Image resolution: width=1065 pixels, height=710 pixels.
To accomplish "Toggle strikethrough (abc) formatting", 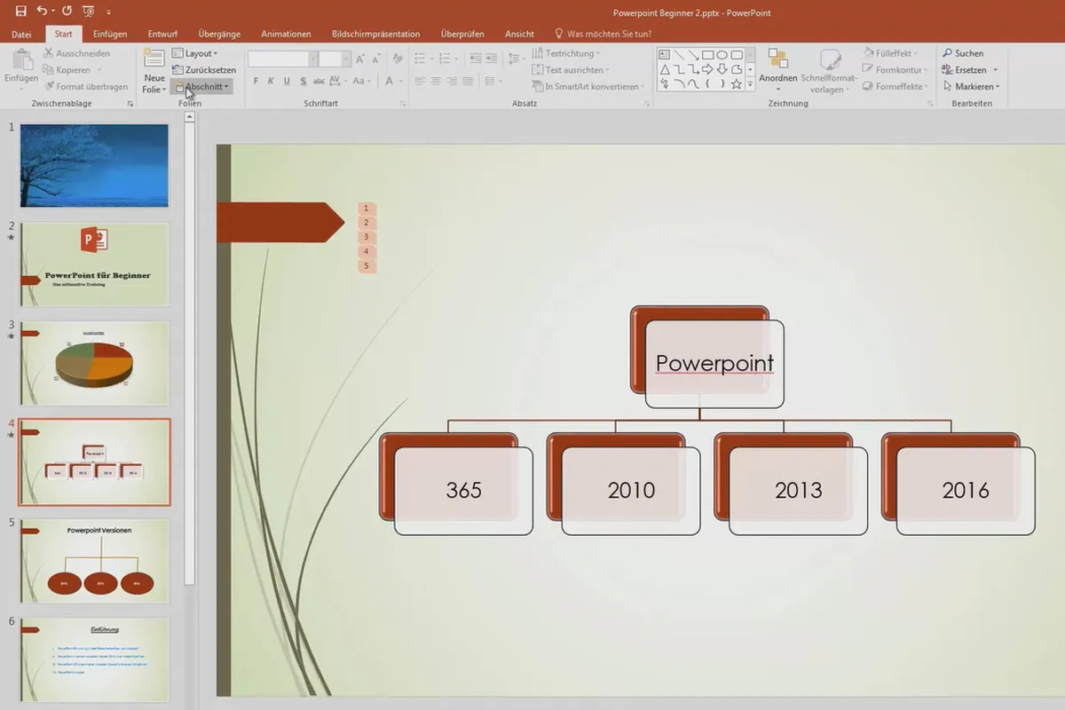I will 318,81.
